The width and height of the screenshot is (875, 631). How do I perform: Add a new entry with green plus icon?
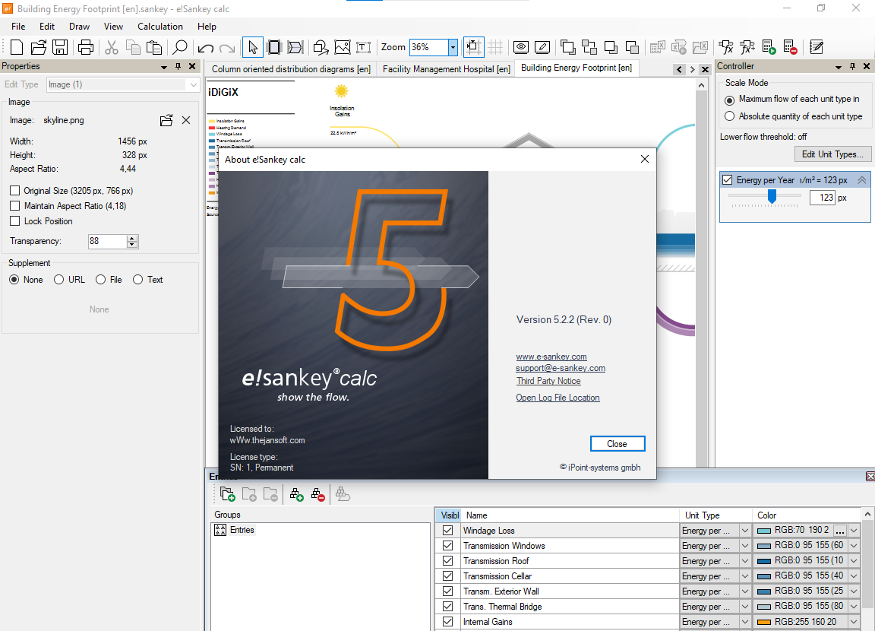(x=296, y=494)
